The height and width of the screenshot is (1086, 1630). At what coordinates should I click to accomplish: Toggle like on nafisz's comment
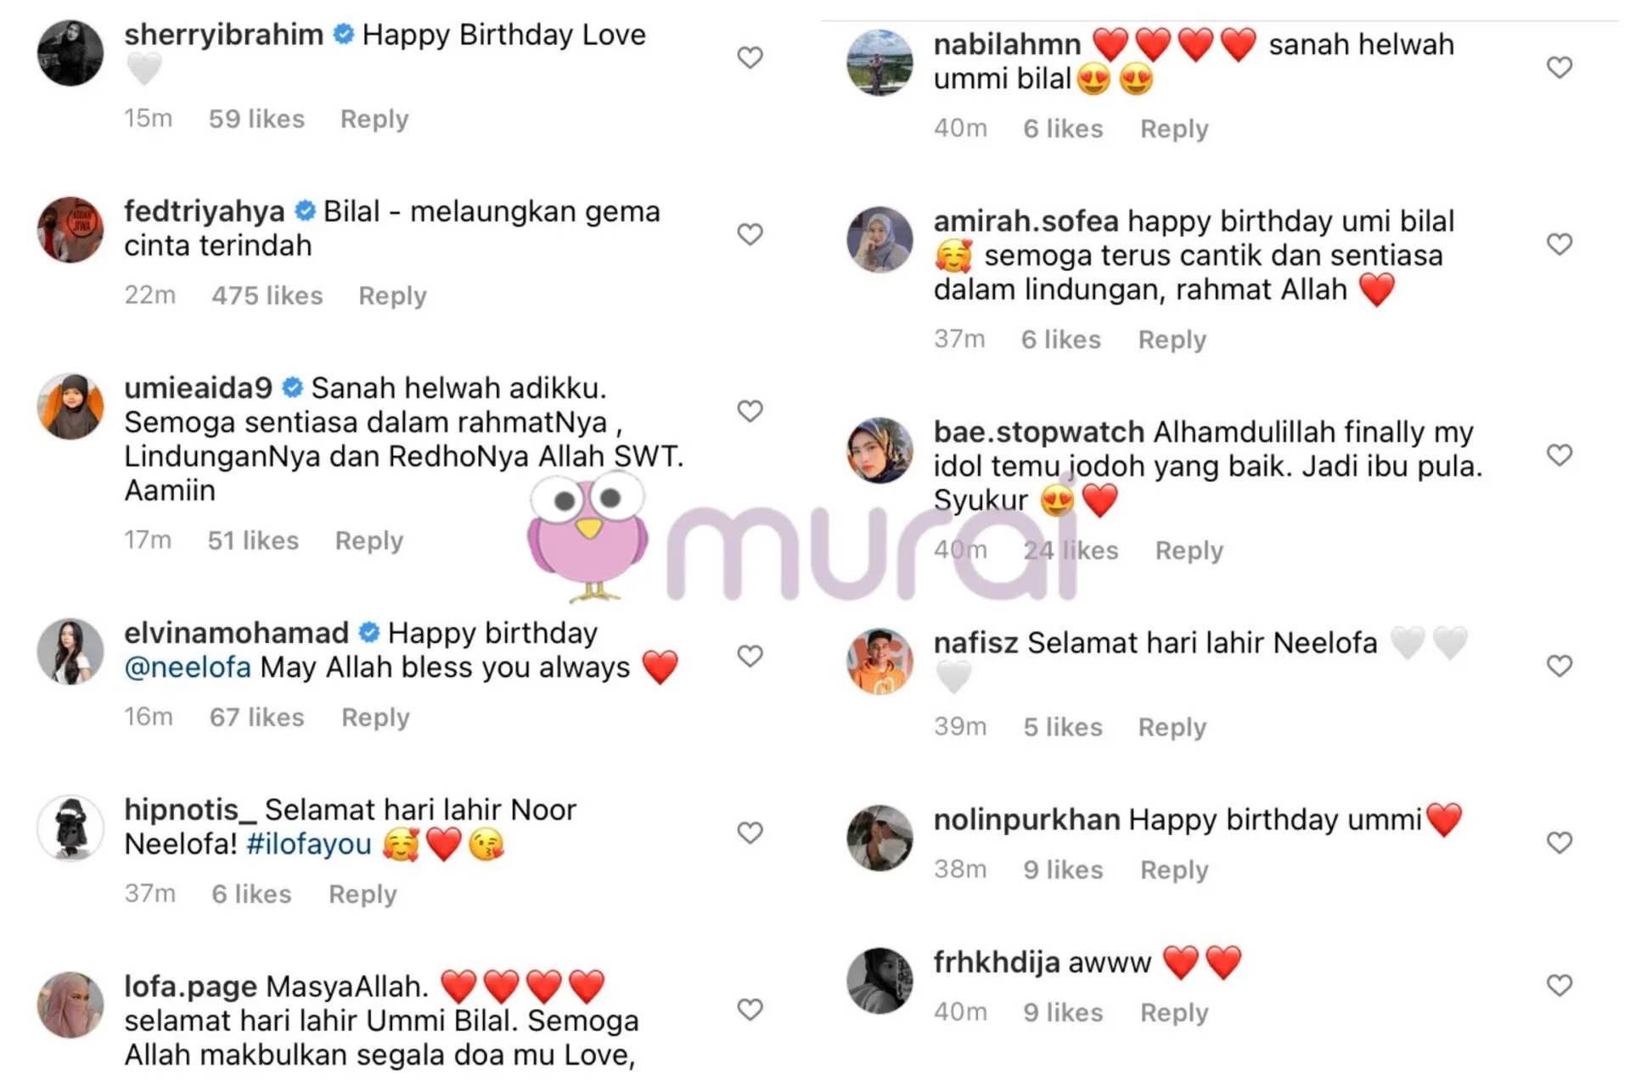point(1560,666)
